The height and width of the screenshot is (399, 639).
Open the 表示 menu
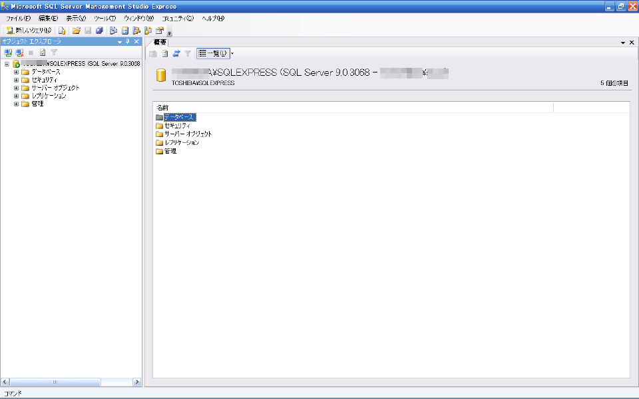[76, 19]
